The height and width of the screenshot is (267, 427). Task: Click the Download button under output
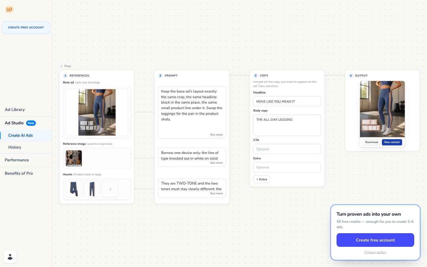tap(372, 142)
